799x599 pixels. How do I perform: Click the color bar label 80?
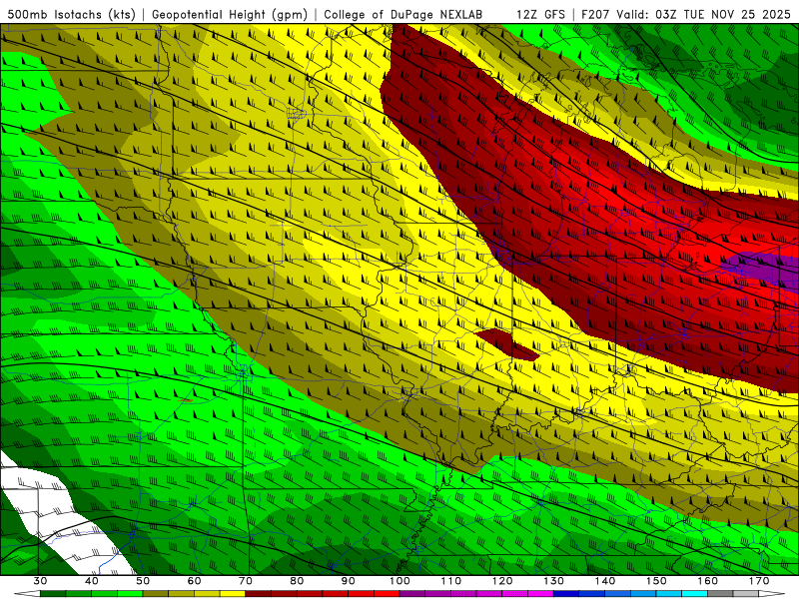[x=297, y=581]
